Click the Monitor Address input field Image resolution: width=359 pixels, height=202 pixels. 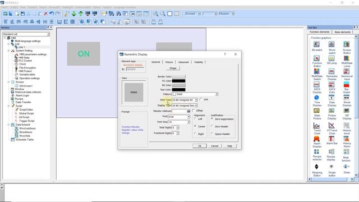click(179, 111)
